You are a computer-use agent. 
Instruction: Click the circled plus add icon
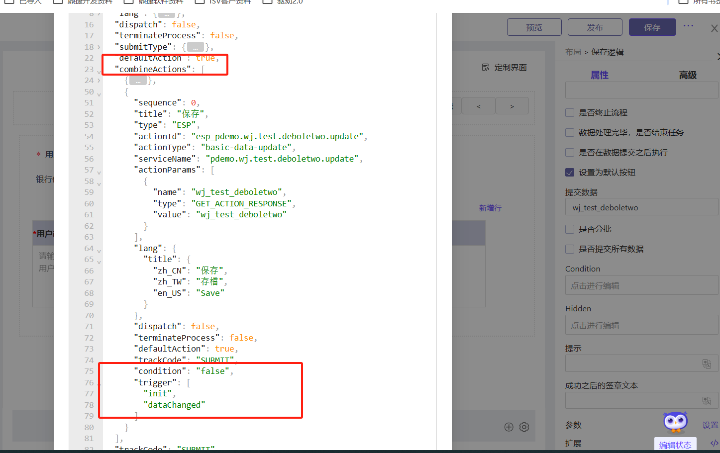tap(509, 427)
